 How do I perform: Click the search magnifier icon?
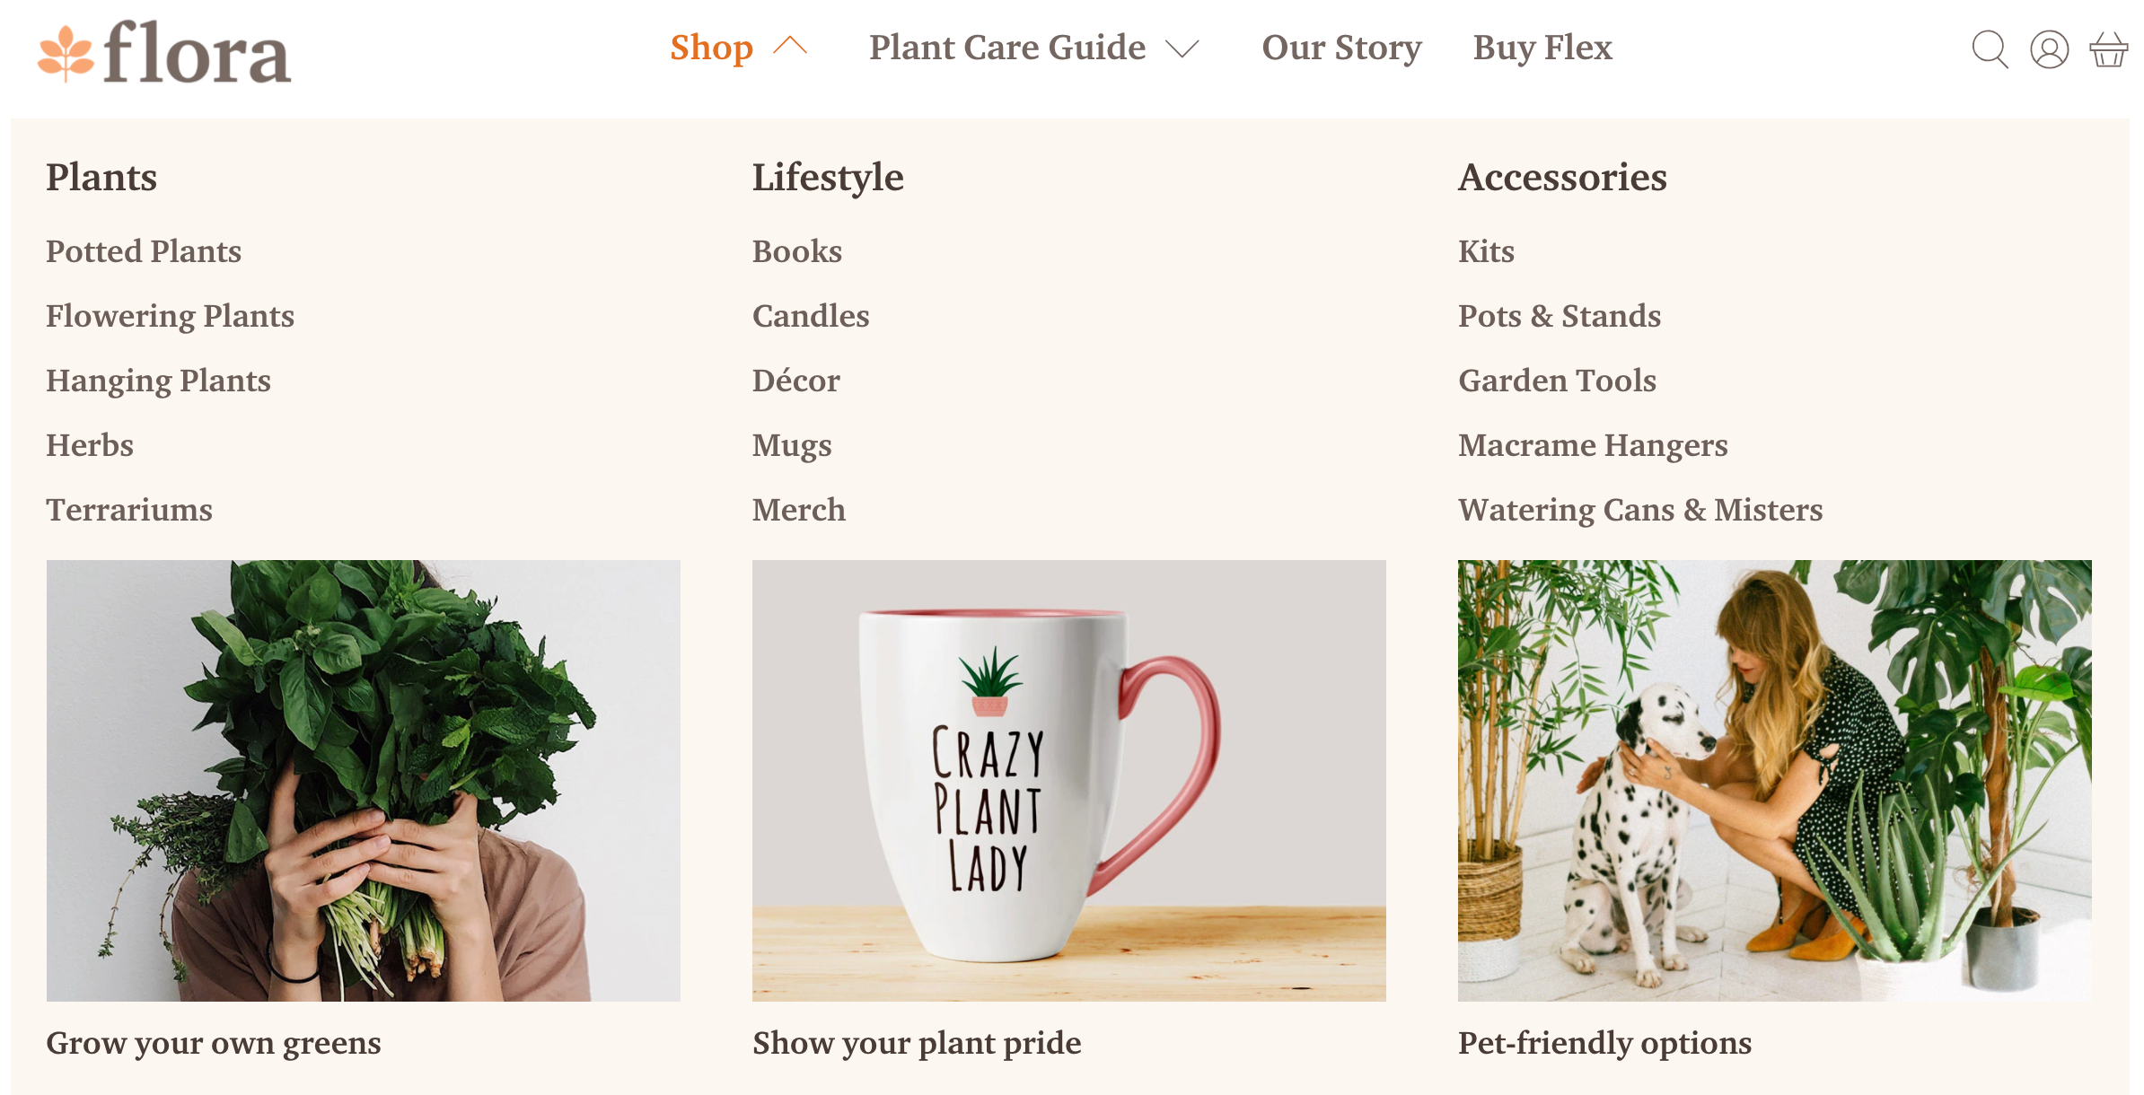(1989, 49)
